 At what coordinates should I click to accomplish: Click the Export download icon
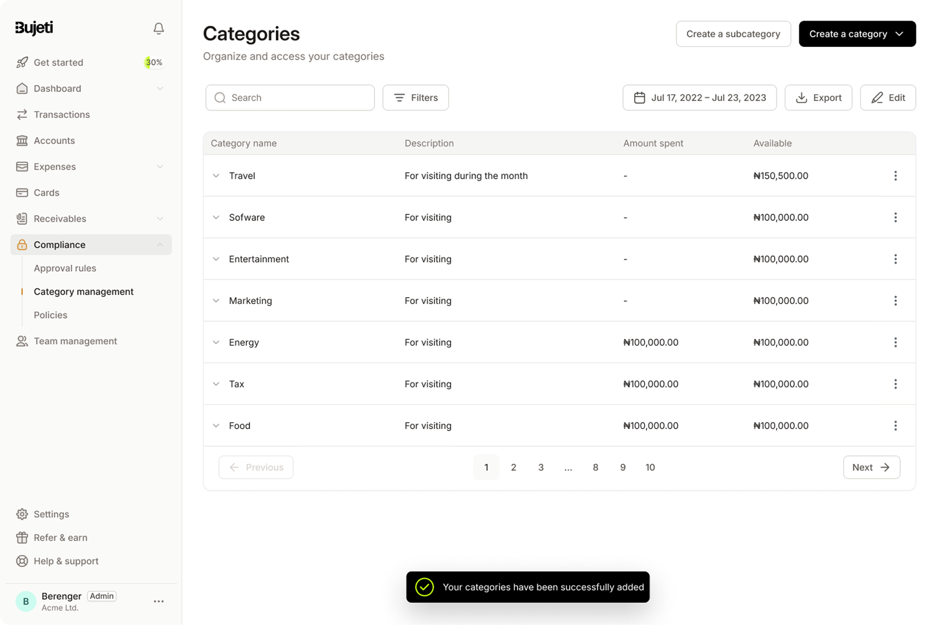coord(801,98)
